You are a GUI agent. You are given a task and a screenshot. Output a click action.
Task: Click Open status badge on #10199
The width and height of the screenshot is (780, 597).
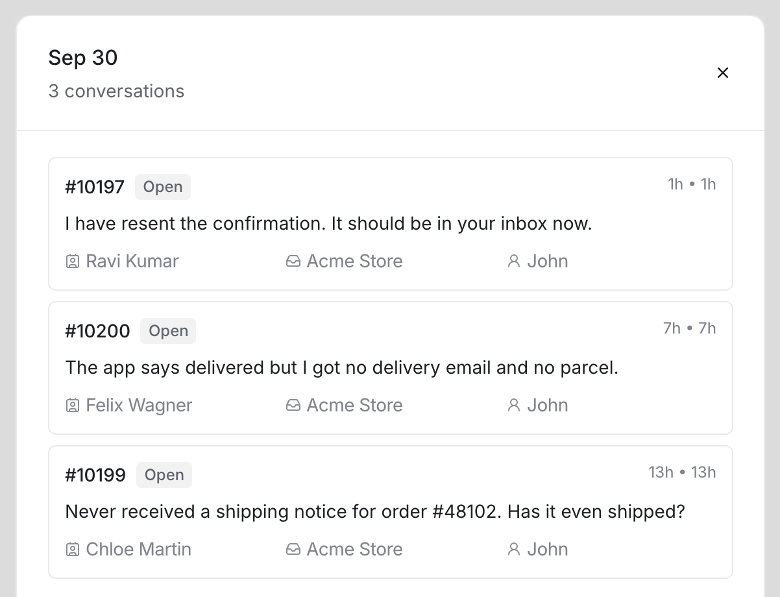coord(164,475)
